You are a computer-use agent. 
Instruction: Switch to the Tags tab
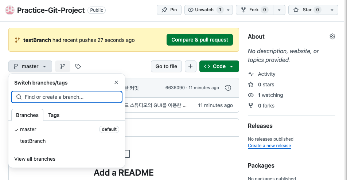coord(54,115)
